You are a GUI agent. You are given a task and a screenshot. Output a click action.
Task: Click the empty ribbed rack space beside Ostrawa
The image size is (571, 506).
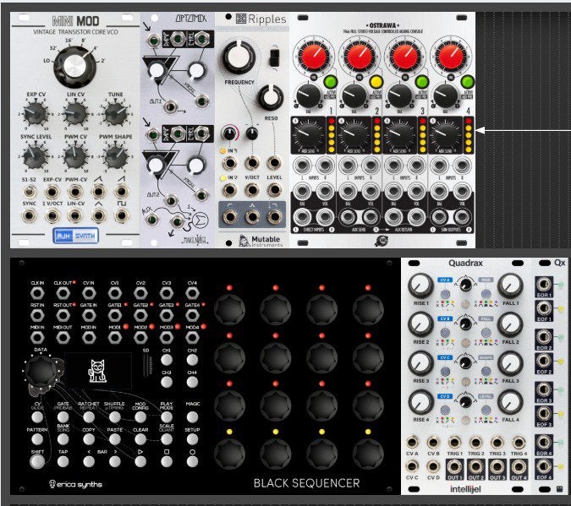[523, 130]
